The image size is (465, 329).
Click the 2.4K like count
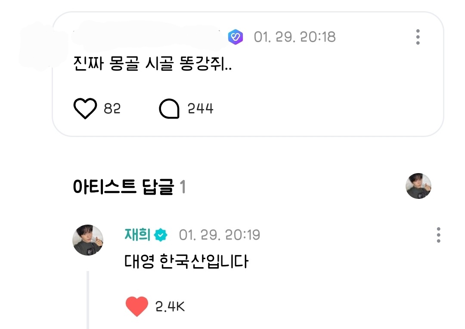(170, 307)
